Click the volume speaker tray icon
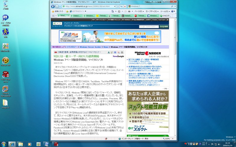The height and width of the screenshot is (147, 236). click(x=219, y=144)
